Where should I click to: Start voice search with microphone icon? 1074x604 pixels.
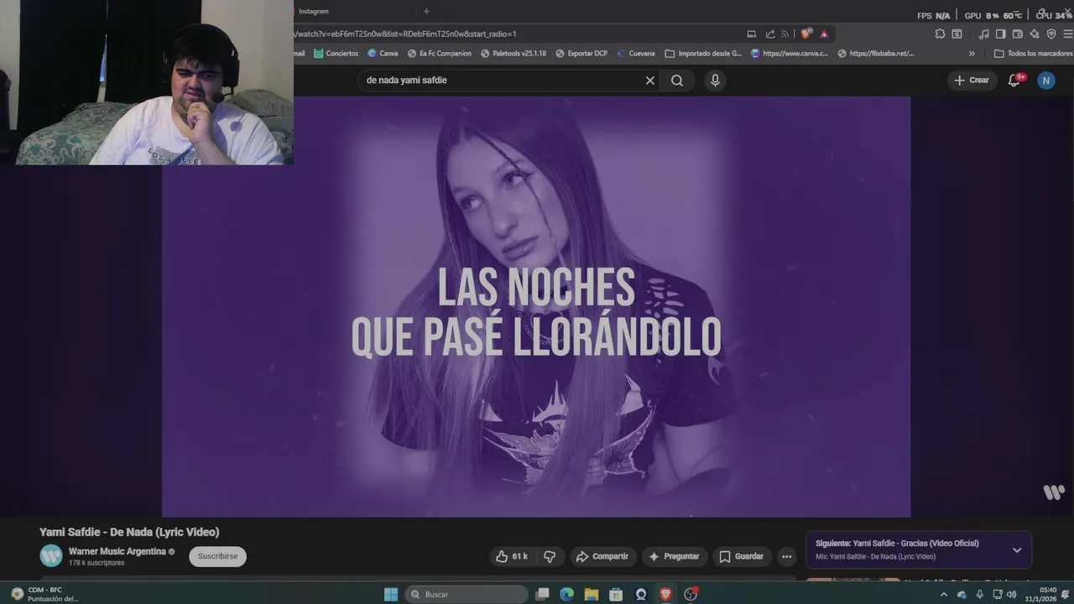pos(715,81)
